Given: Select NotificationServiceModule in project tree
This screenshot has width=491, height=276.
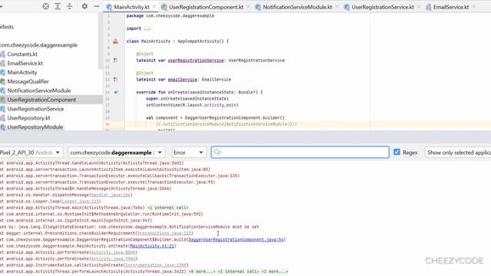Looking at the screenshot, I should click(x=39, y=90).
